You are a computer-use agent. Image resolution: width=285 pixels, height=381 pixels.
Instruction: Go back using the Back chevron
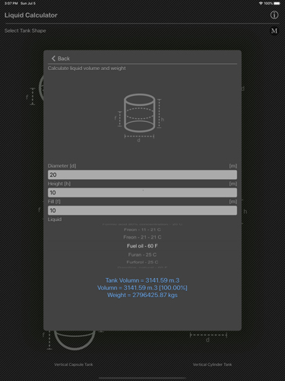tap(61, 59)
